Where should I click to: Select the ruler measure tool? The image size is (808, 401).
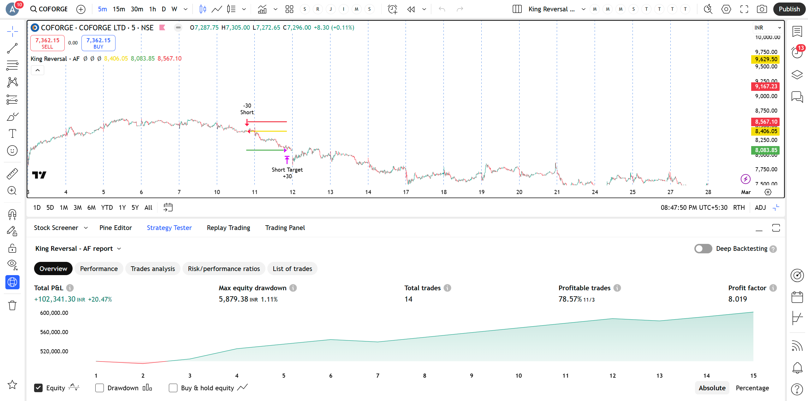(x=12, y=174)
